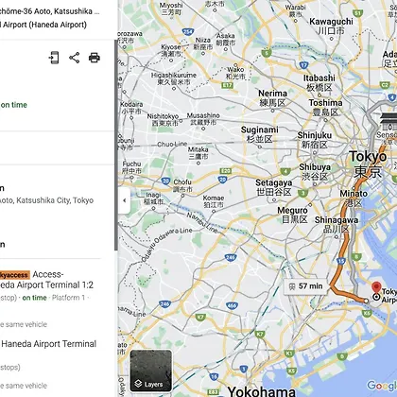
Task: Select the 57 min transit route label
Action: tap(305, 286)
